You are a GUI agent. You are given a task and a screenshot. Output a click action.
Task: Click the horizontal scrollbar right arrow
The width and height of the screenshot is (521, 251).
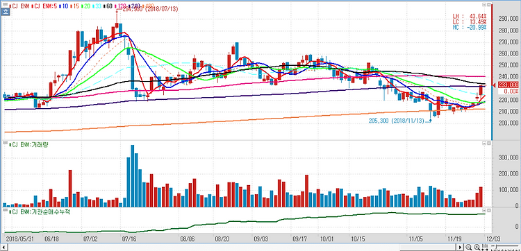point(460,247)
